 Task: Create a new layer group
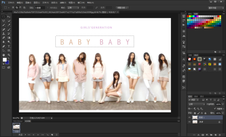pos(211,135)
